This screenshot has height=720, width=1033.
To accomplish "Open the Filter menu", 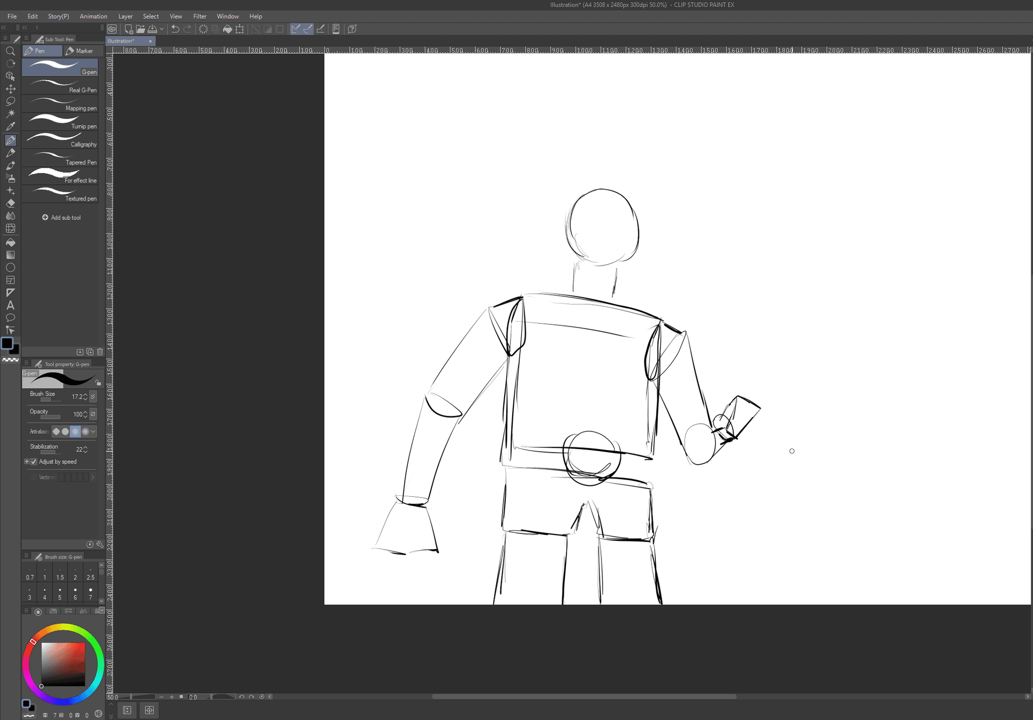I will click(x=200, y=16).
